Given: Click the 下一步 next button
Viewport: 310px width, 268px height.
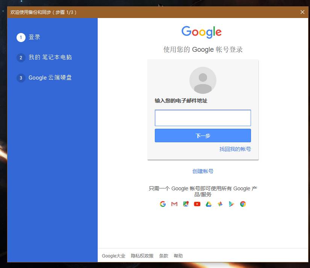Looking at the screenshot, I should (x=203, y=136).
